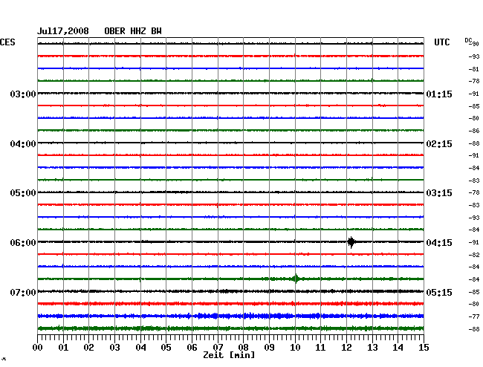Select minute tick label 01
This screenshot has width=483, height=367.
point(63,348)
